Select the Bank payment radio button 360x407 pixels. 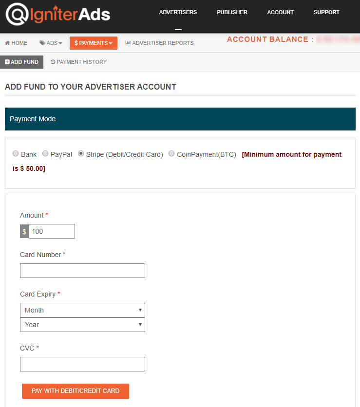click(x=16, y=154)
